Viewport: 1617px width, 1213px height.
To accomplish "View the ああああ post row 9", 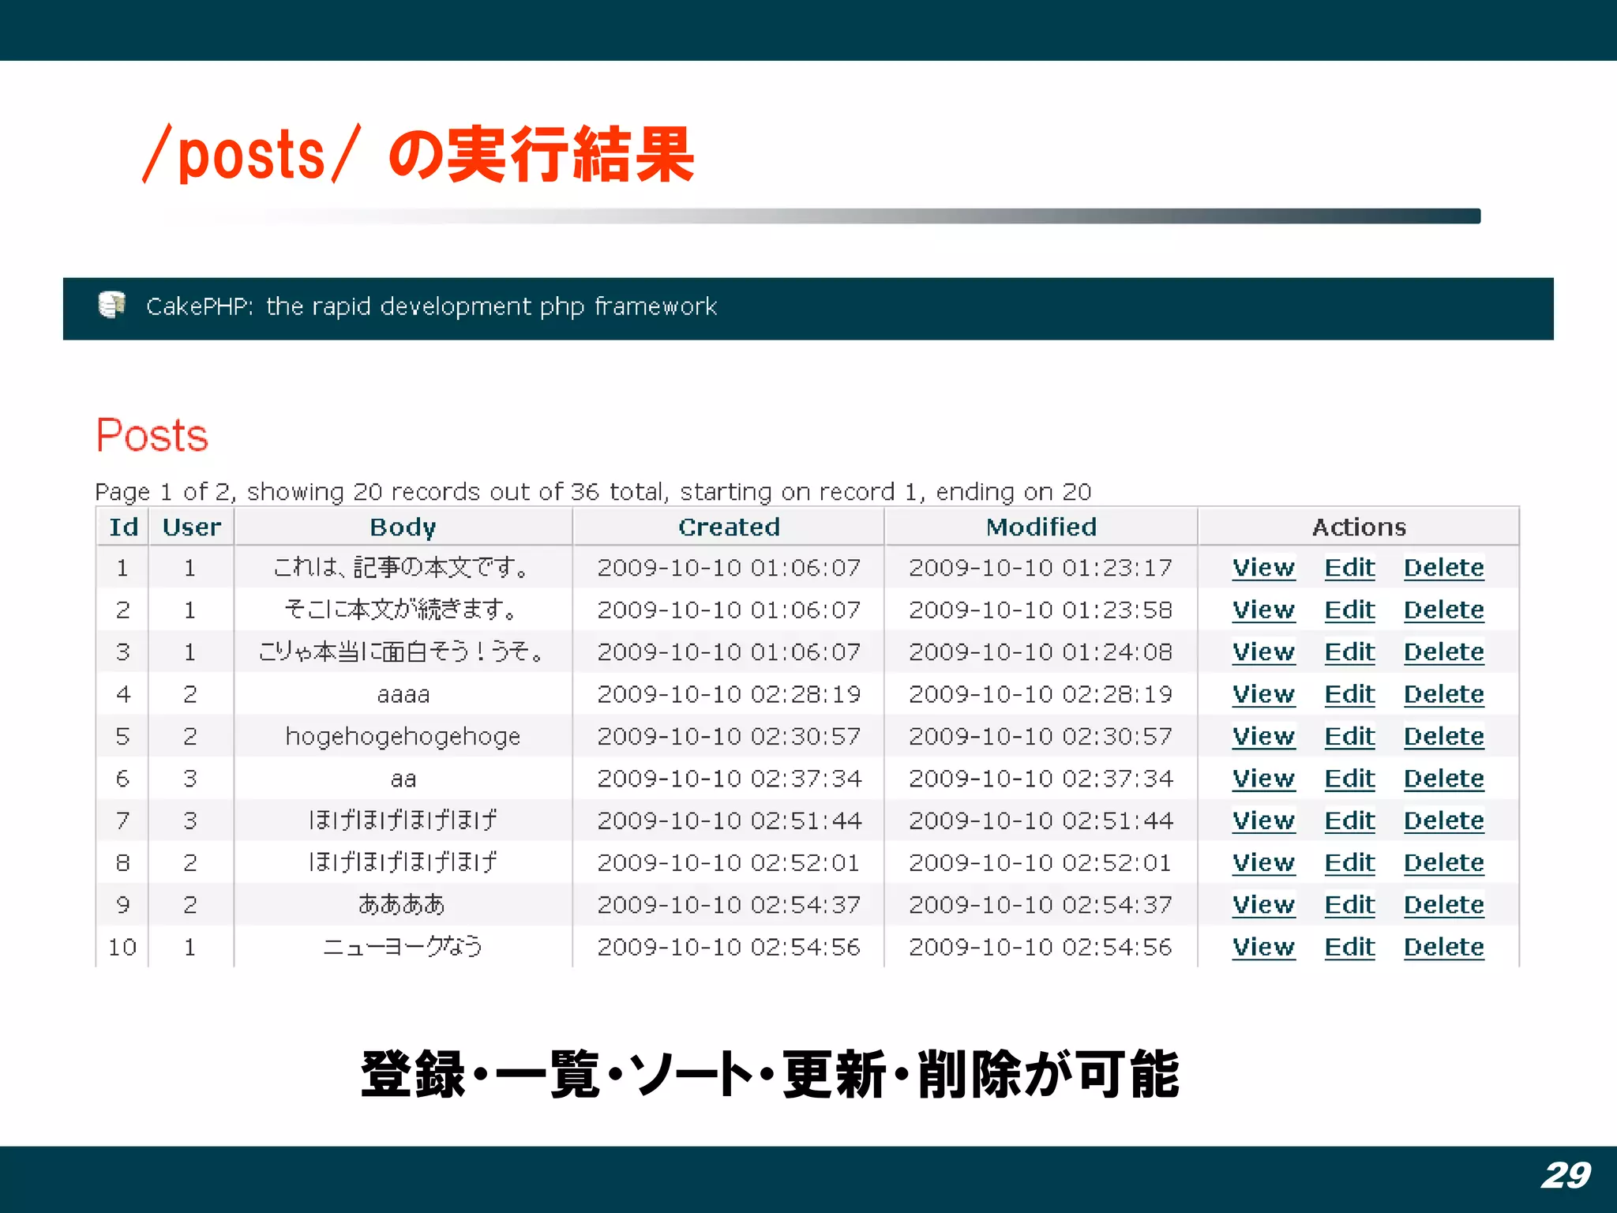I will click(x=1263, y=904).
